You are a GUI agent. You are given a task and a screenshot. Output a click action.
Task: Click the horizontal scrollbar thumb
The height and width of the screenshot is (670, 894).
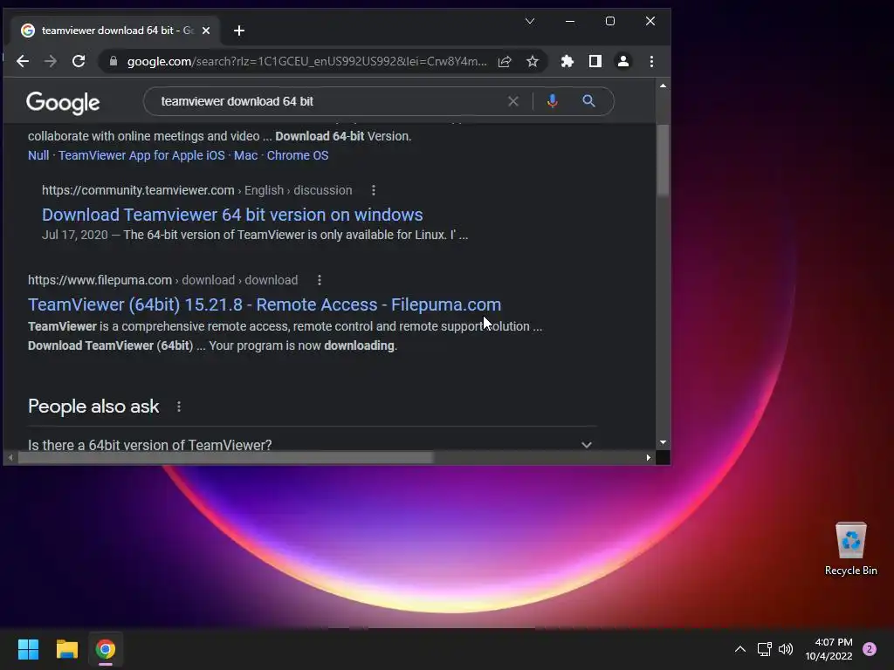pos(225,457)
